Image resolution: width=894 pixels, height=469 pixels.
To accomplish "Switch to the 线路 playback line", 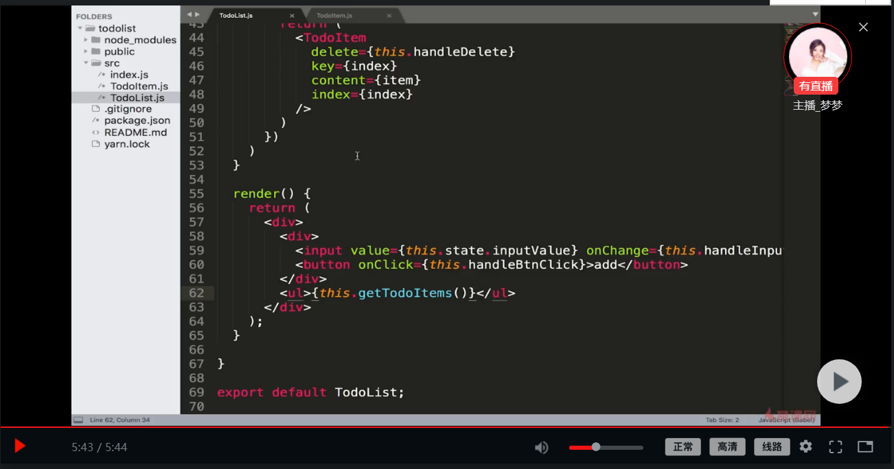I will click(771, 446).
